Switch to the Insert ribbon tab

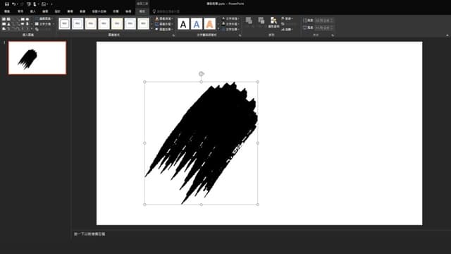coord(33,11)
